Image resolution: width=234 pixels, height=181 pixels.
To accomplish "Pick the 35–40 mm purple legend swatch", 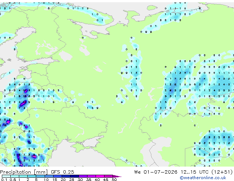I will click(x=91, y=176).
